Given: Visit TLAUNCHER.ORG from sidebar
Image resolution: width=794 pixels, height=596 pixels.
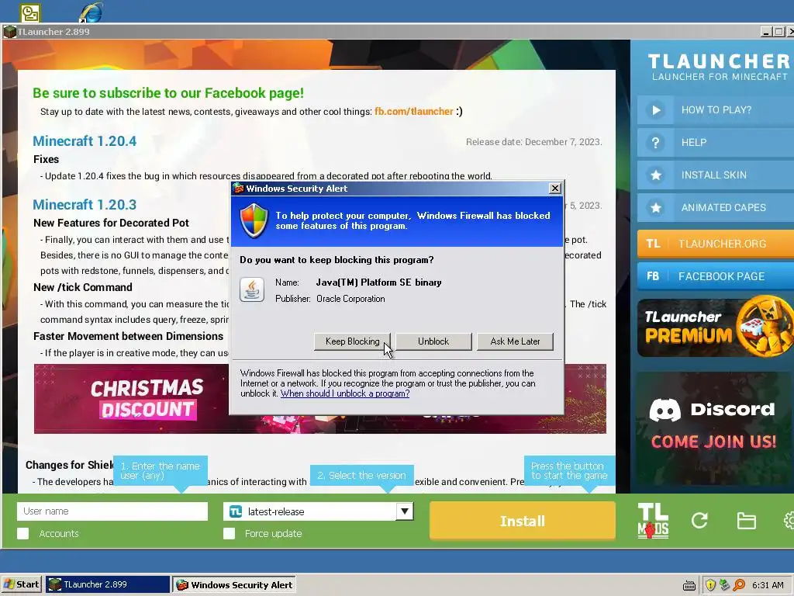Looking at the screenshot, I should pyautogui.click(x=716, y=244).
